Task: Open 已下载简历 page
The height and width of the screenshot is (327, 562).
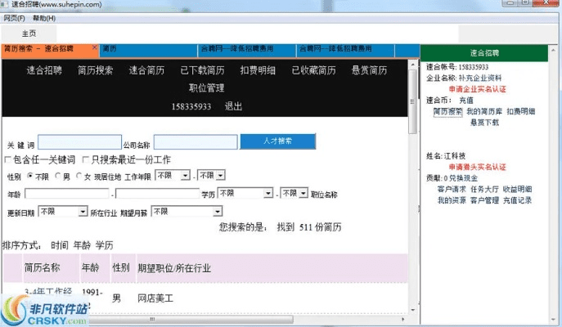Action: coord(203,70)
